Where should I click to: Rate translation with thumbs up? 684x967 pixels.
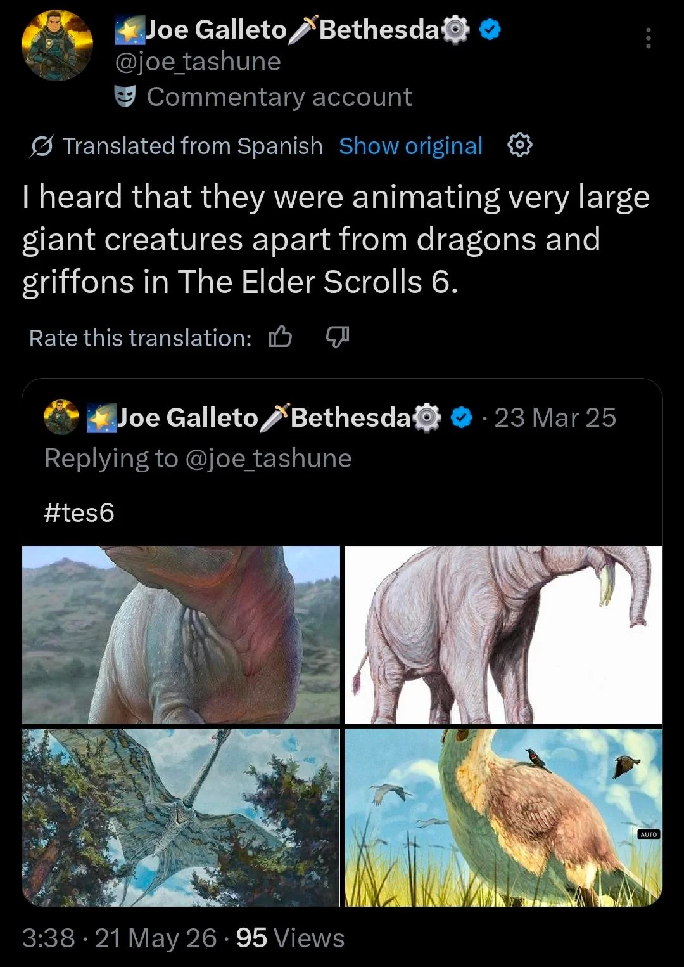[281, 337]
